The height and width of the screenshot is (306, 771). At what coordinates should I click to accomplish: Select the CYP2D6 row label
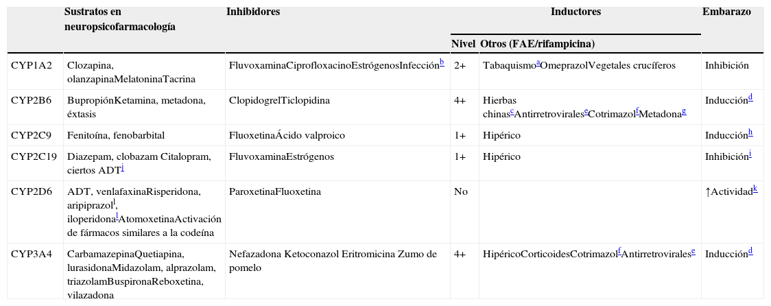coord(32,192)
